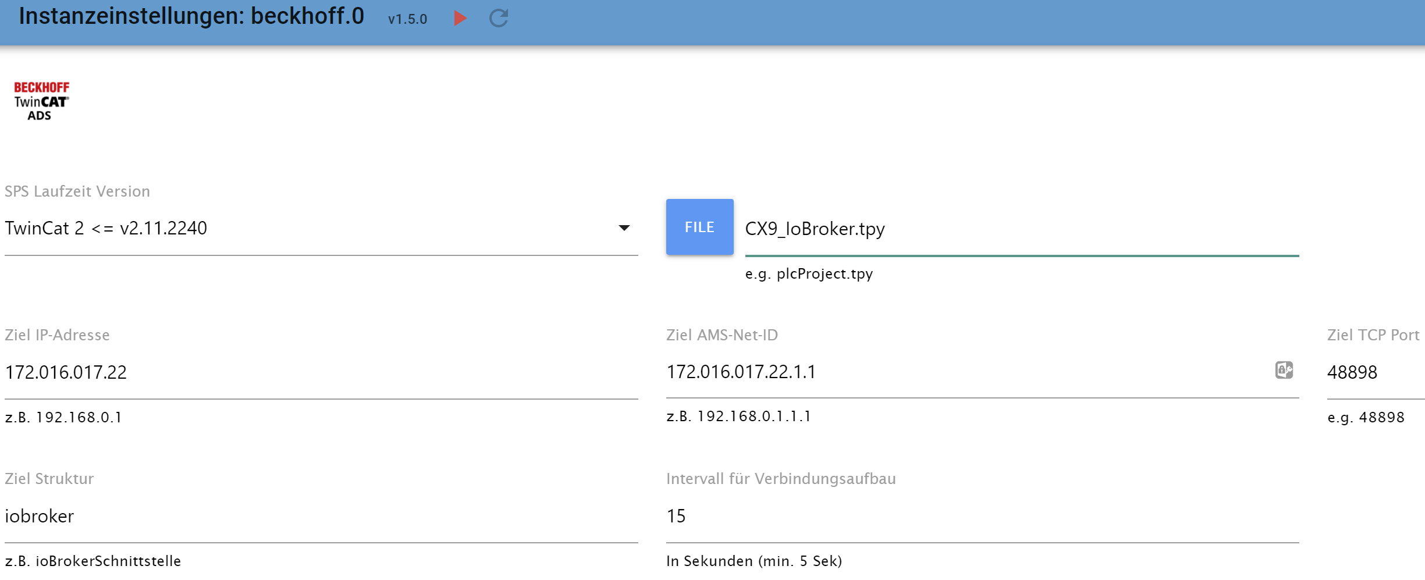The image size is (1425, 580).
Task: Click the version label v1.5.0
Action: (407, 19)
